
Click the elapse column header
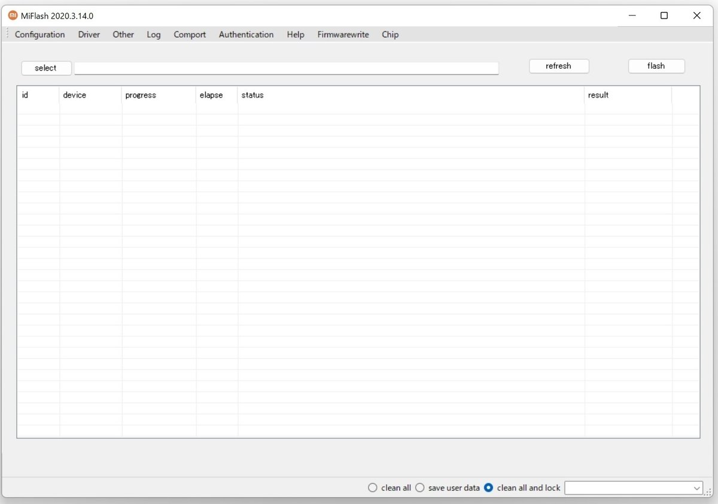coord(217,95)
